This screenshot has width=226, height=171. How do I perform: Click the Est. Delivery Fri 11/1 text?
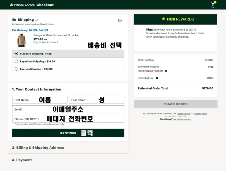point(30,30)
